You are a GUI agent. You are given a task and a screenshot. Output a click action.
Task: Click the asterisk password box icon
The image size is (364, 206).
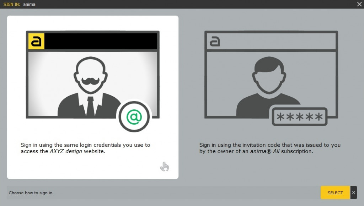299,116
